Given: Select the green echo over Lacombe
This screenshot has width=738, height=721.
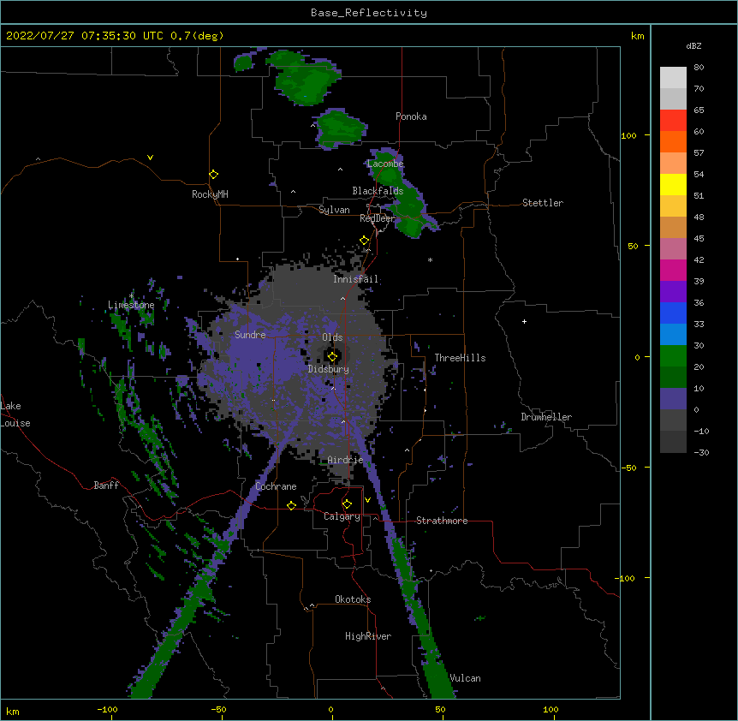Looking at the screenshot, I should tap(387, 167).
